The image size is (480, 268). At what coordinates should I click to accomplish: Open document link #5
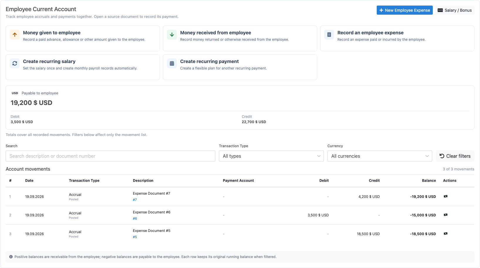(x=135, y=237)
